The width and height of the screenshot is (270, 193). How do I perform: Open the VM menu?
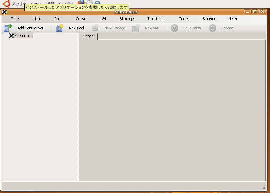pos(104,19)
